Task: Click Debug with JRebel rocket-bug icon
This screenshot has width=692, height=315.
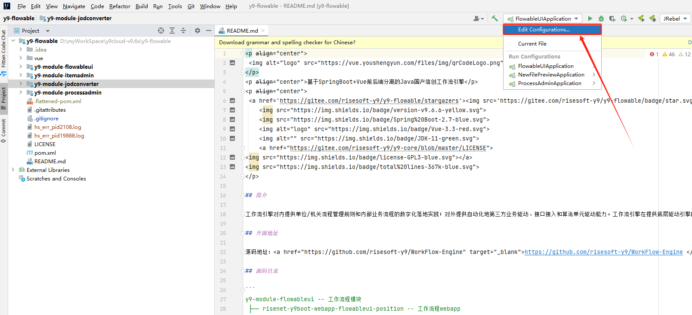Action: pyautogui.click(x=652, y=18)
